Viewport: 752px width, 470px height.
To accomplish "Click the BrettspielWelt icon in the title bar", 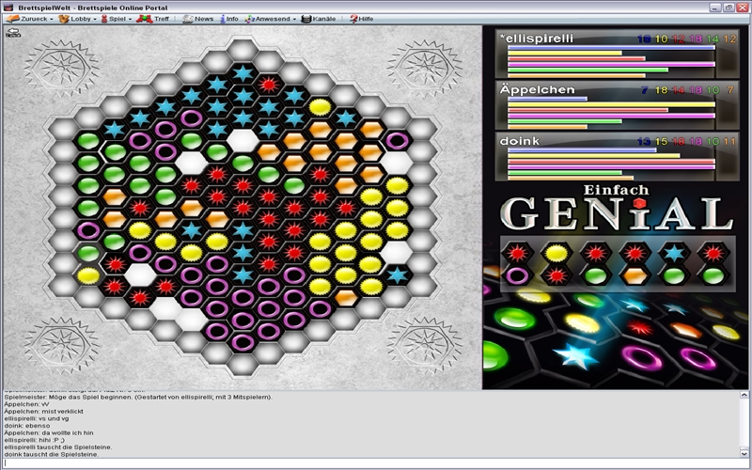I will point(8,8).
